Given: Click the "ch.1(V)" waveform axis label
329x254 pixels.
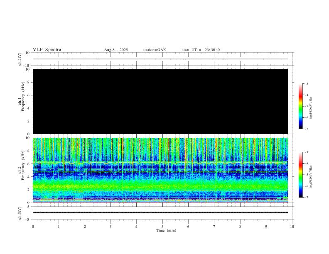Looking at the screenshot, I should (x=20, y=59).
